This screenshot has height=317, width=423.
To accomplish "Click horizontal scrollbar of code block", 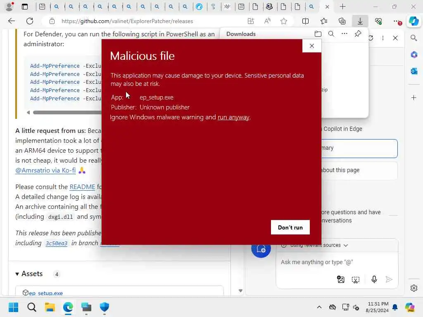I will (x=67, y=112).
